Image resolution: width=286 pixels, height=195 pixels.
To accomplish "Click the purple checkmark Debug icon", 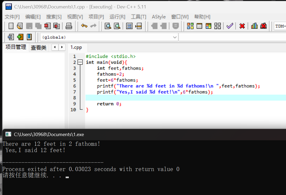I will [230, 26].
